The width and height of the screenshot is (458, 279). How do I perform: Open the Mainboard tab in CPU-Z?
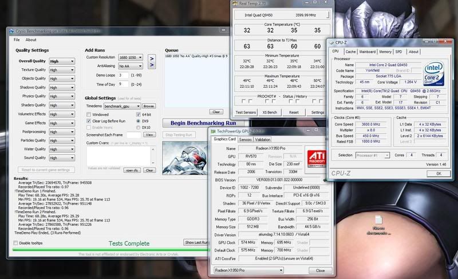368,52
